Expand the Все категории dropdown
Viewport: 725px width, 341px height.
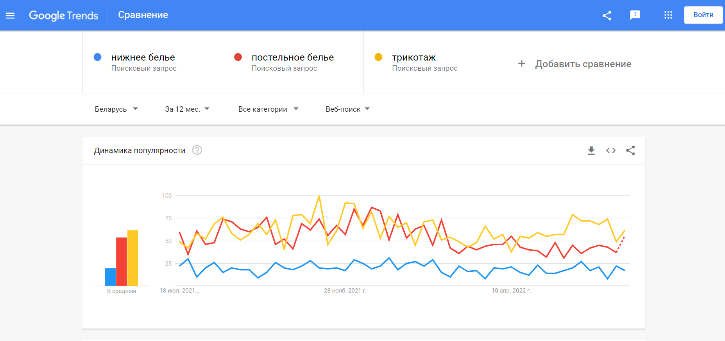[x=268, y=109]
